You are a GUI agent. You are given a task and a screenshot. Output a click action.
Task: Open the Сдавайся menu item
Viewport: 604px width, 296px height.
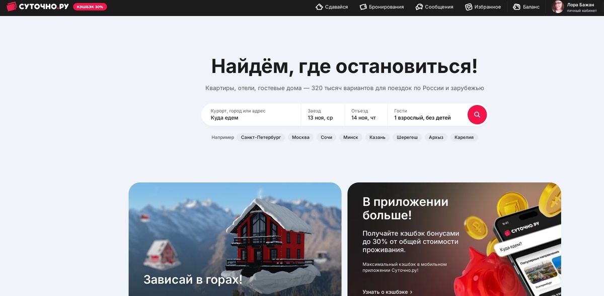point(332,7)
